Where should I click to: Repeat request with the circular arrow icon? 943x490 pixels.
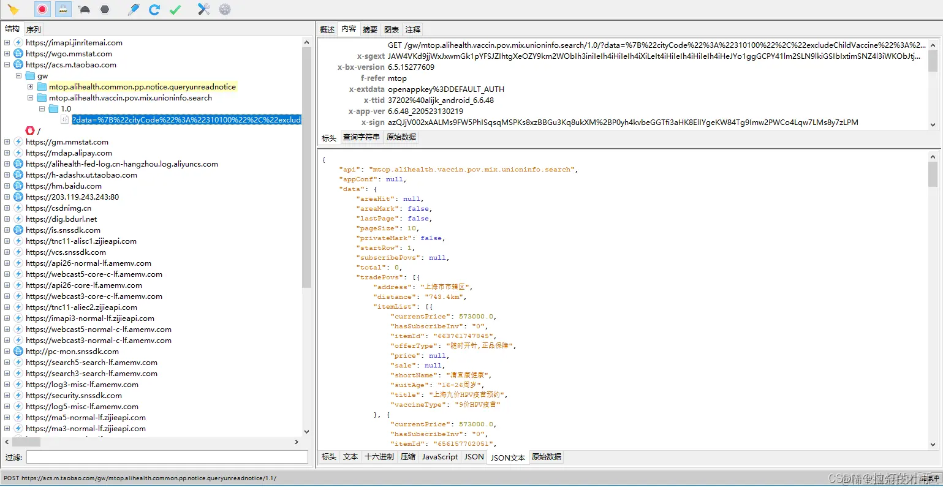click(154, 9)
